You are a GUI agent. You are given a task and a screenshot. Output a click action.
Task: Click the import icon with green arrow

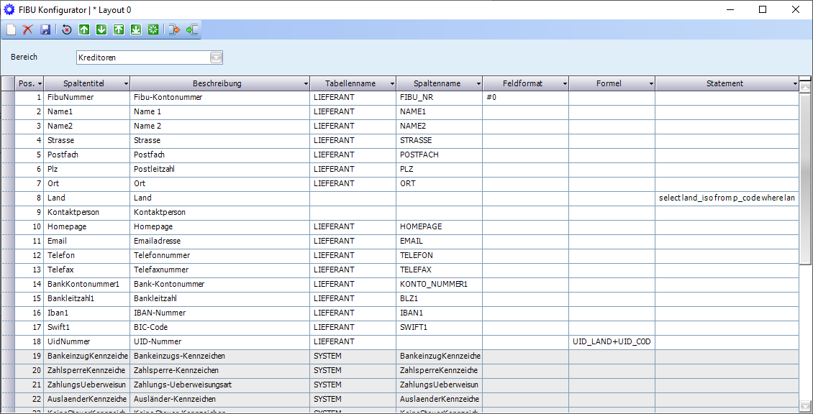pos(192,29)
